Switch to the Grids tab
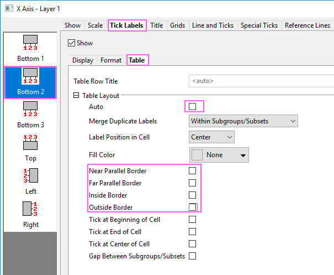 177,25
